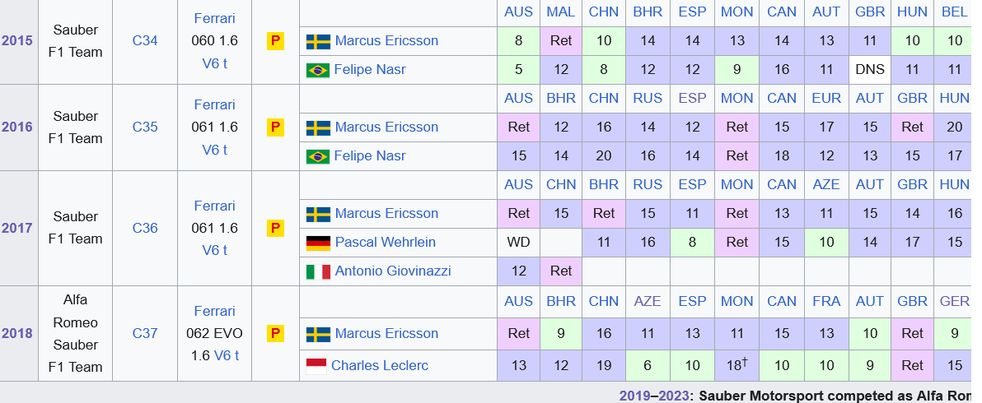Click the FRA race header in 2018
Image resolution: width=982 pixels, height=403 pixels.
coord(826,301)
